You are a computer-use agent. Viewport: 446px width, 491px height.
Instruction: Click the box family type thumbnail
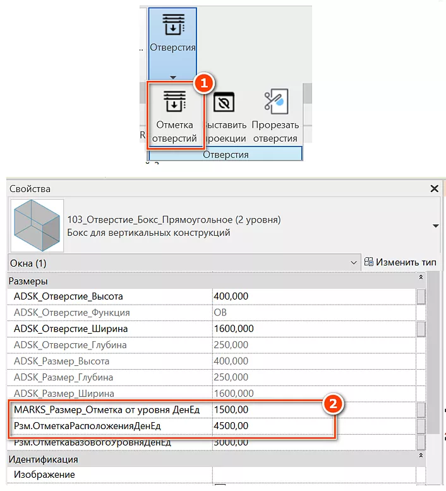point(38,226)
